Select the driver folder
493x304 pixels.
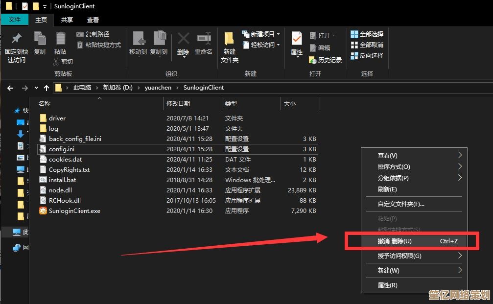tap(57, 118)
